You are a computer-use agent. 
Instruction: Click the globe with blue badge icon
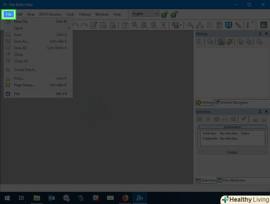coord(174,14)
